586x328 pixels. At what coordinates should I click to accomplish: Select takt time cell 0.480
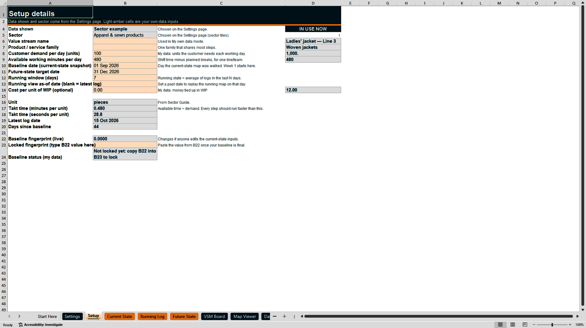(125, 108)
